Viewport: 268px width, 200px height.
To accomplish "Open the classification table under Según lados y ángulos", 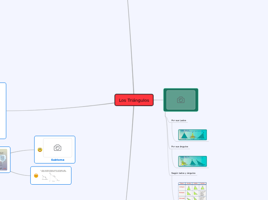I will [192, 191].
